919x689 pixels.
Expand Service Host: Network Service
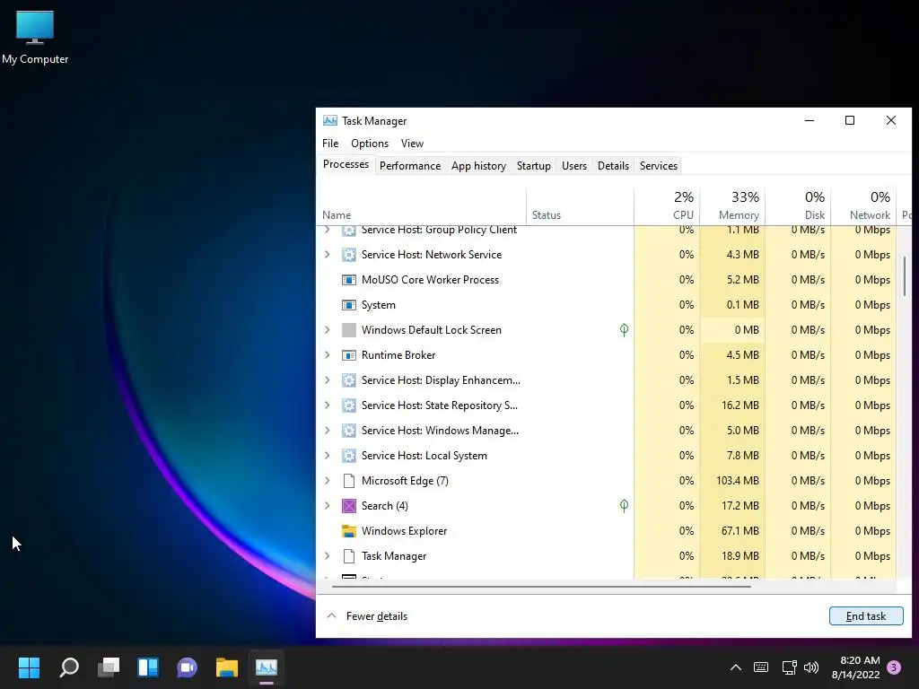(327, 254)
